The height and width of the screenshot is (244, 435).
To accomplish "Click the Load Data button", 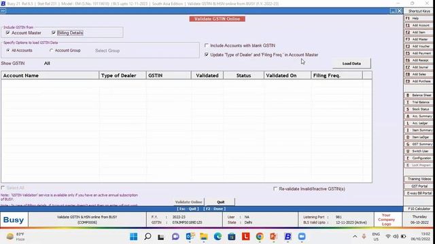I will coord(351,63).
